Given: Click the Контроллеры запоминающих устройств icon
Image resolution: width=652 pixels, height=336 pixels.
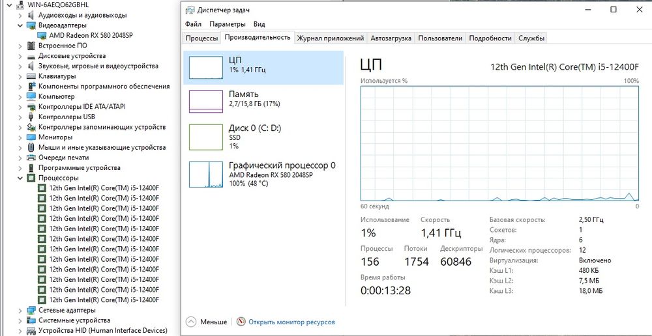Looking at the screenshot, I should coord(31,127).
